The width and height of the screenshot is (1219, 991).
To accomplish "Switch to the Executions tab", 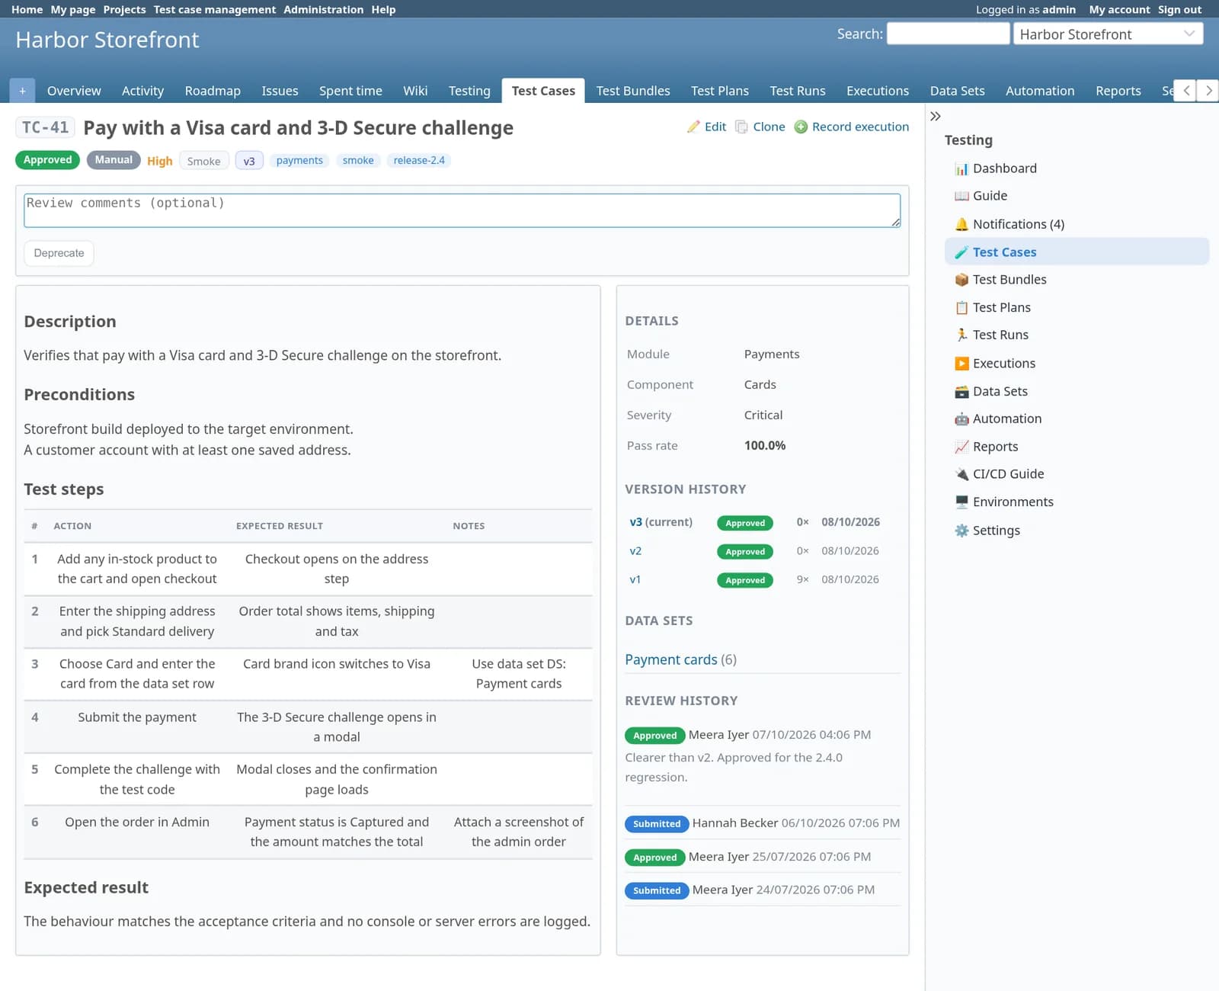I will coord(878,91).
